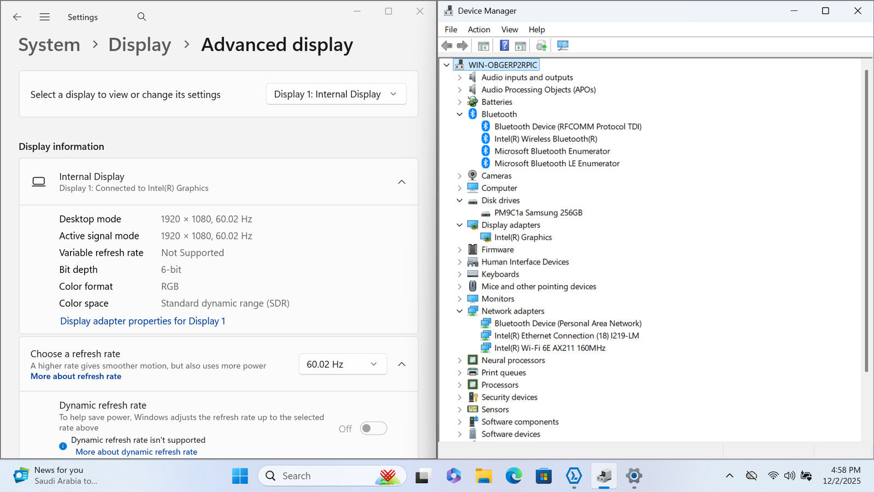Toggle the Dynamic refresh rate switch

(374, 429)
